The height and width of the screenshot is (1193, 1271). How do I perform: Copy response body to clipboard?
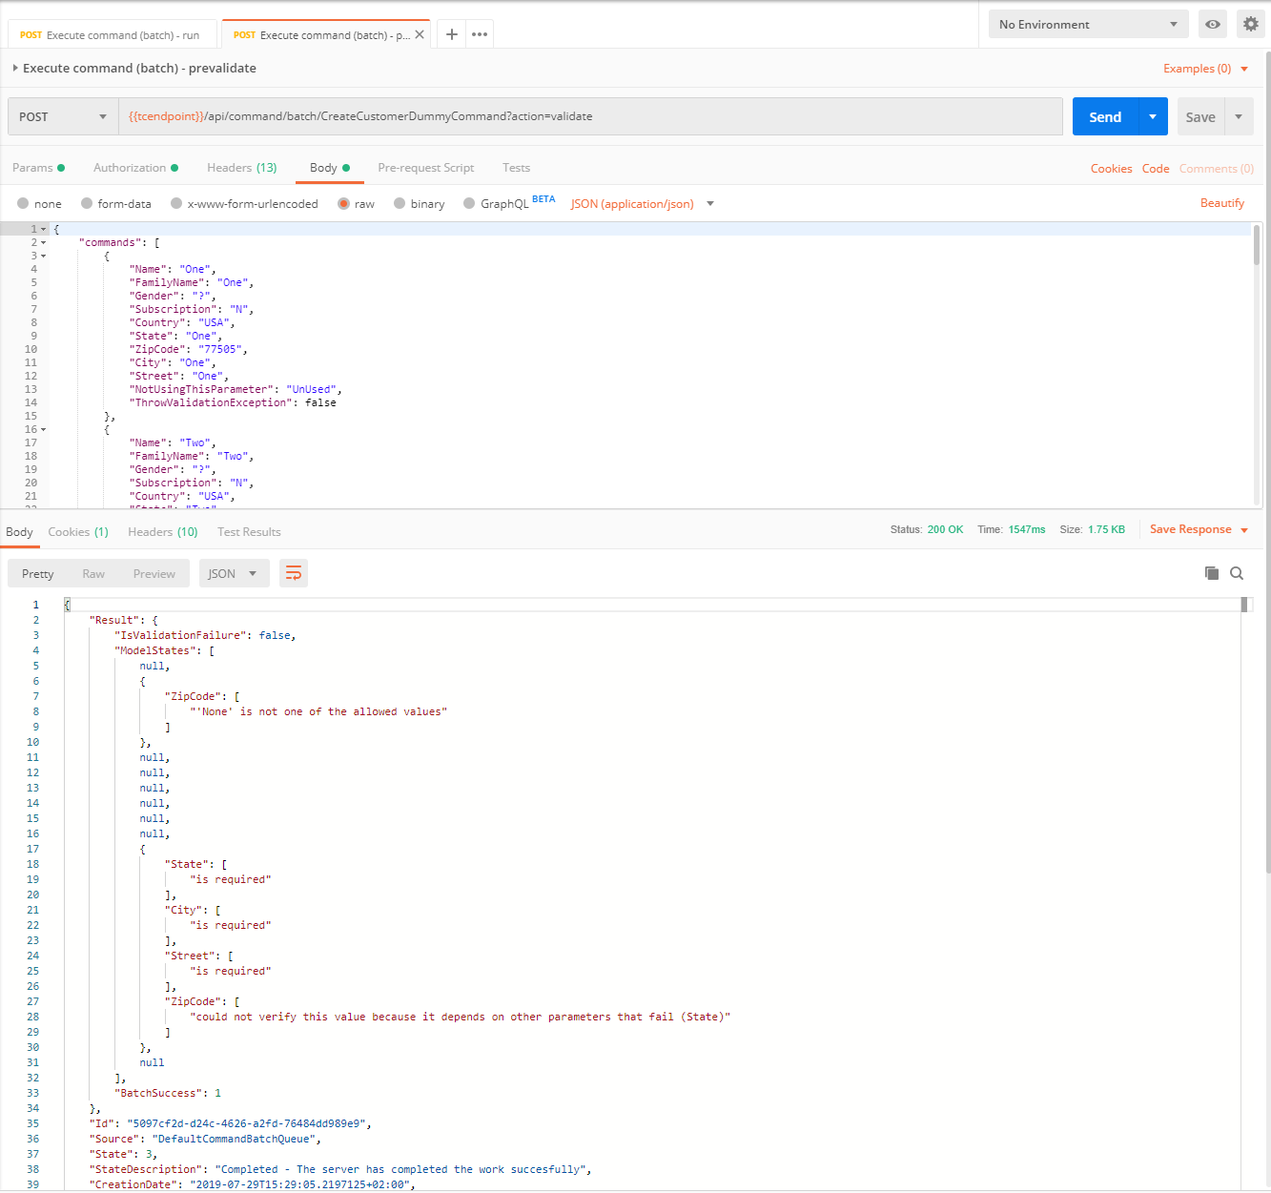tap(1211, 573)
